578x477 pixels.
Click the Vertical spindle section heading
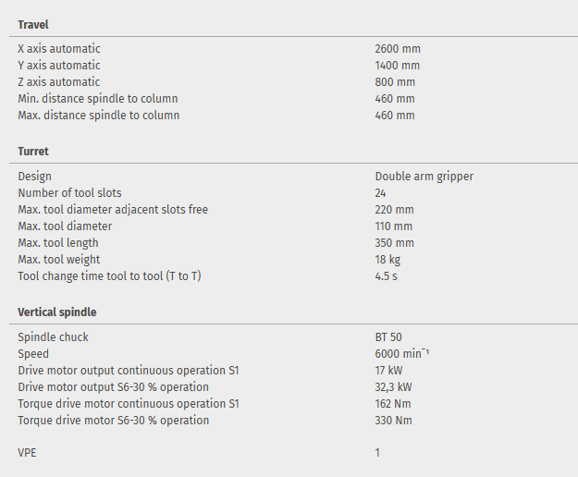(57, 312)
